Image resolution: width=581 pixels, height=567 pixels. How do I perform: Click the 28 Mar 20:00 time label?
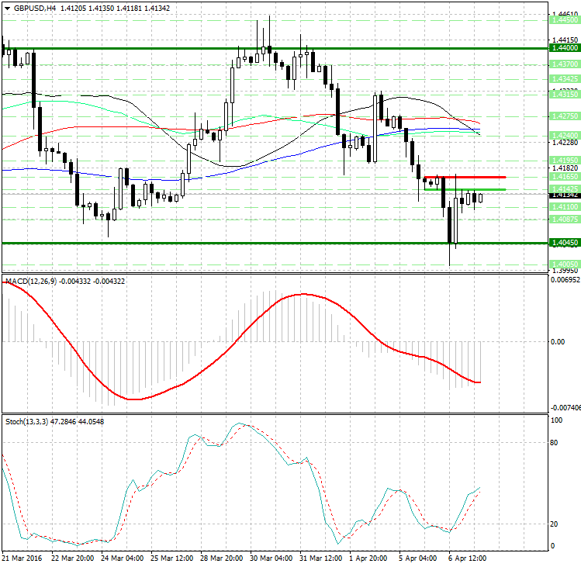tap(222, 558)
